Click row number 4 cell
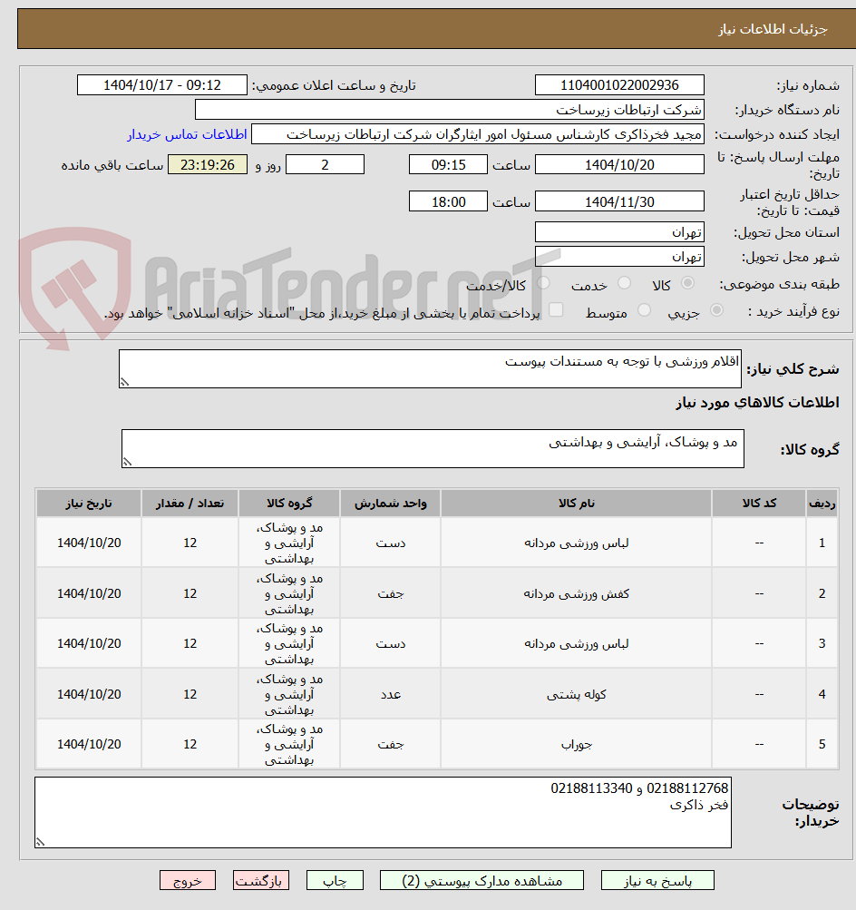The width and height of the screenshot is (856, 910). pyautogui.click(x=822, y=694)
